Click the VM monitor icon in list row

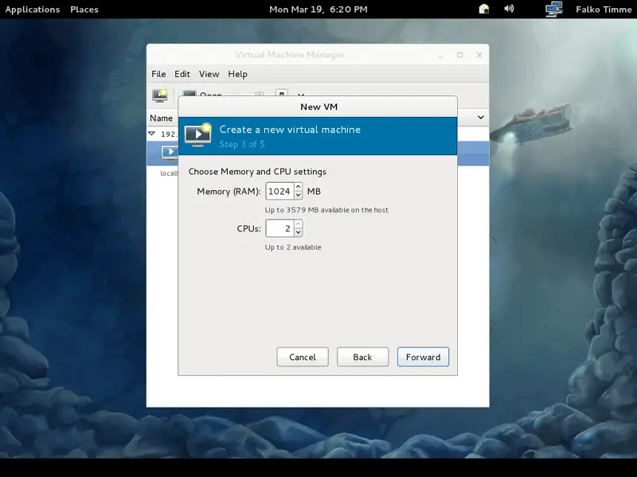169,153
